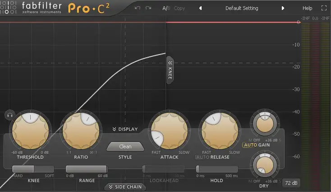The height and width of the screenshot is (192, 331).
Task: Click the Copy button
Action: pyautogui.click(x=179, y=8)
